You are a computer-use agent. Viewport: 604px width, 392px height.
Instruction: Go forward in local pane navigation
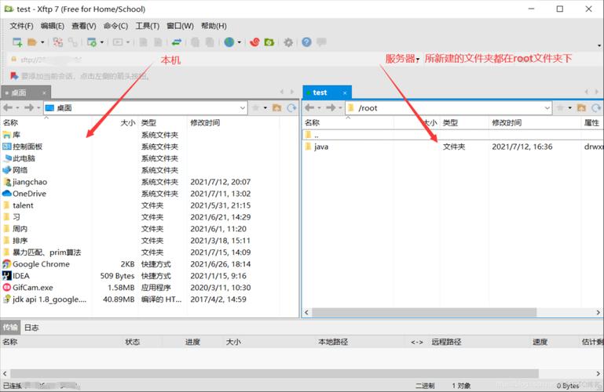(x=29, y=107)
